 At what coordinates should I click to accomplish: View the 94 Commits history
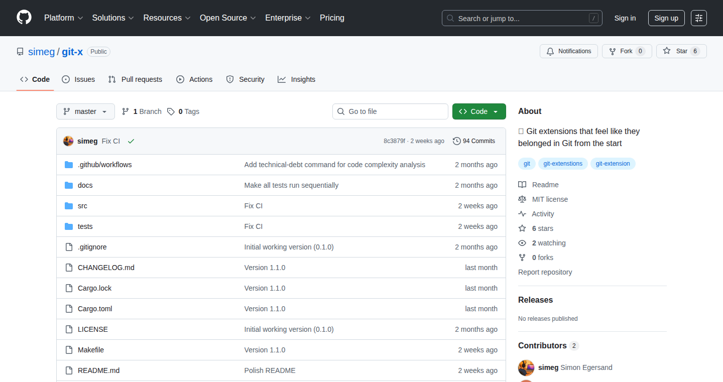tap(474, 141)
